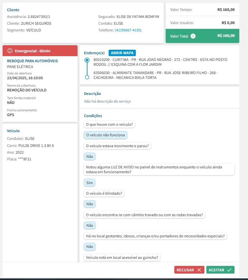
Task: Click the Curitiba origin address text
Action: [160, 62]
